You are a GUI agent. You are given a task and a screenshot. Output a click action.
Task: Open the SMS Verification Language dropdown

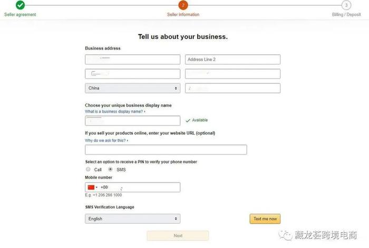point(132,218)
